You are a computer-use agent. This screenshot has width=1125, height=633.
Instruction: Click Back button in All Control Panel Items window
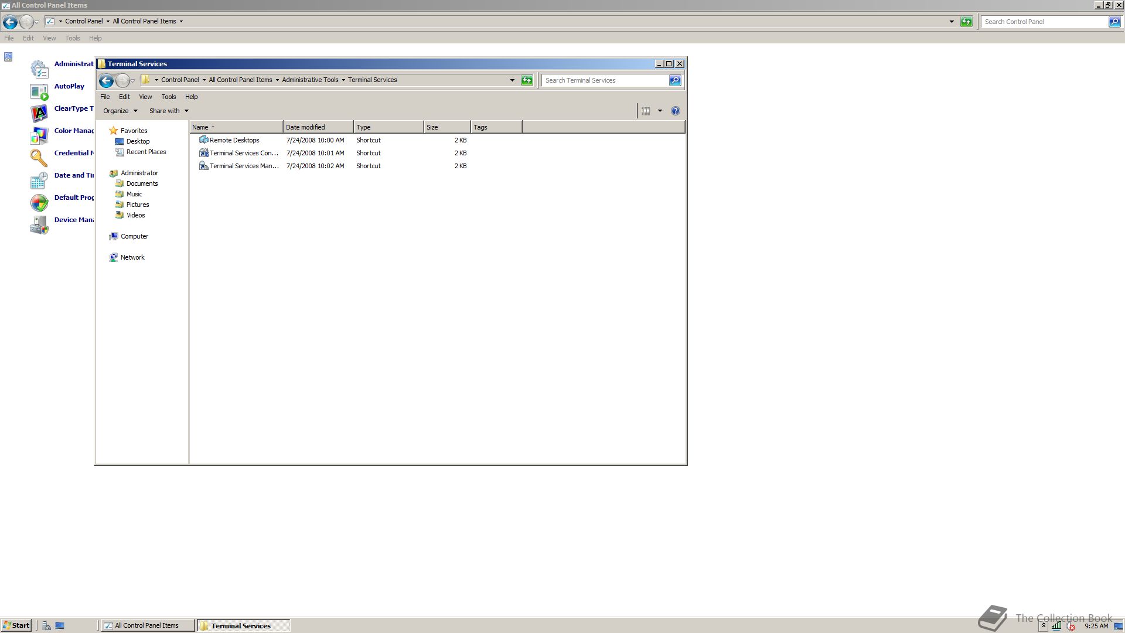coord(10,22)
